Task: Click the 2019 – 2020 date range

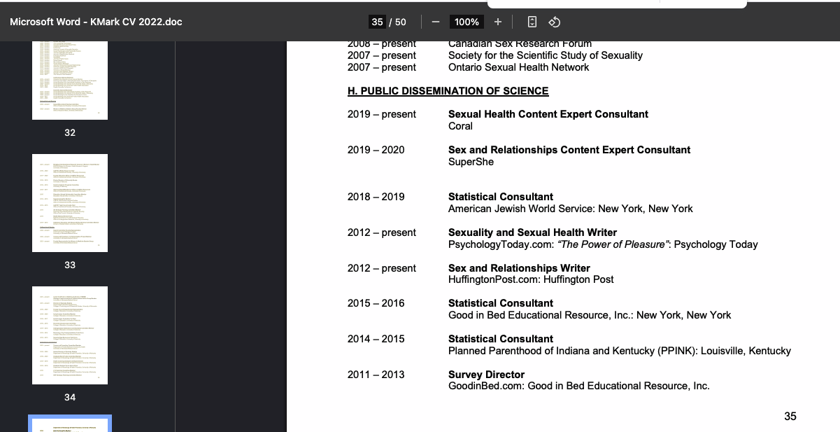Action: coord(376,150)
